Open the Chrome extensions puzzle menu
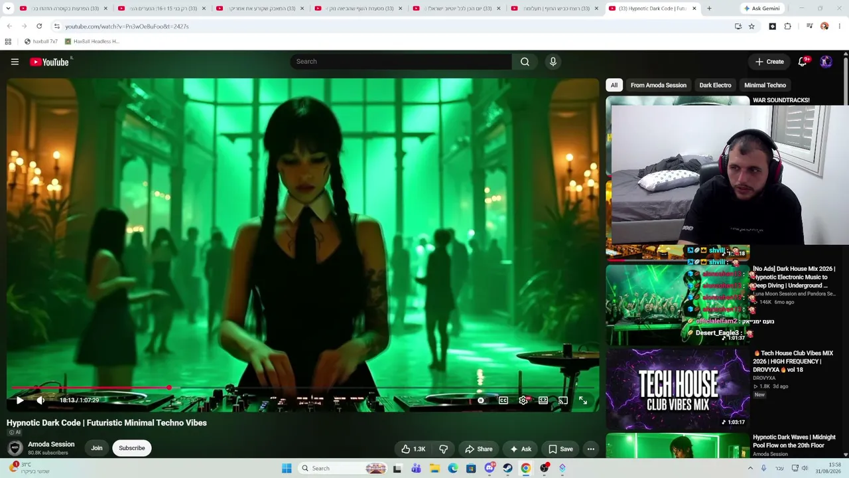The height and width of the screenshot is (478, 849). point(787,26)
